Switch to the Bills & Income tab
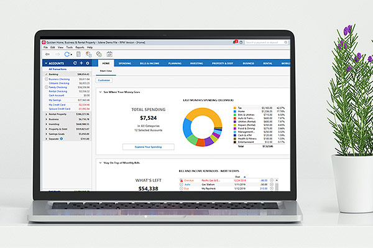Screen dimensions: 373x248 [x=149, y=63]
